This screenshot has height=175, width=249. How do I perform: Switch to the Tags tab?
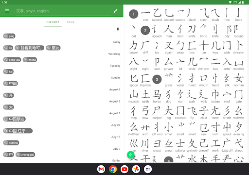71,22
